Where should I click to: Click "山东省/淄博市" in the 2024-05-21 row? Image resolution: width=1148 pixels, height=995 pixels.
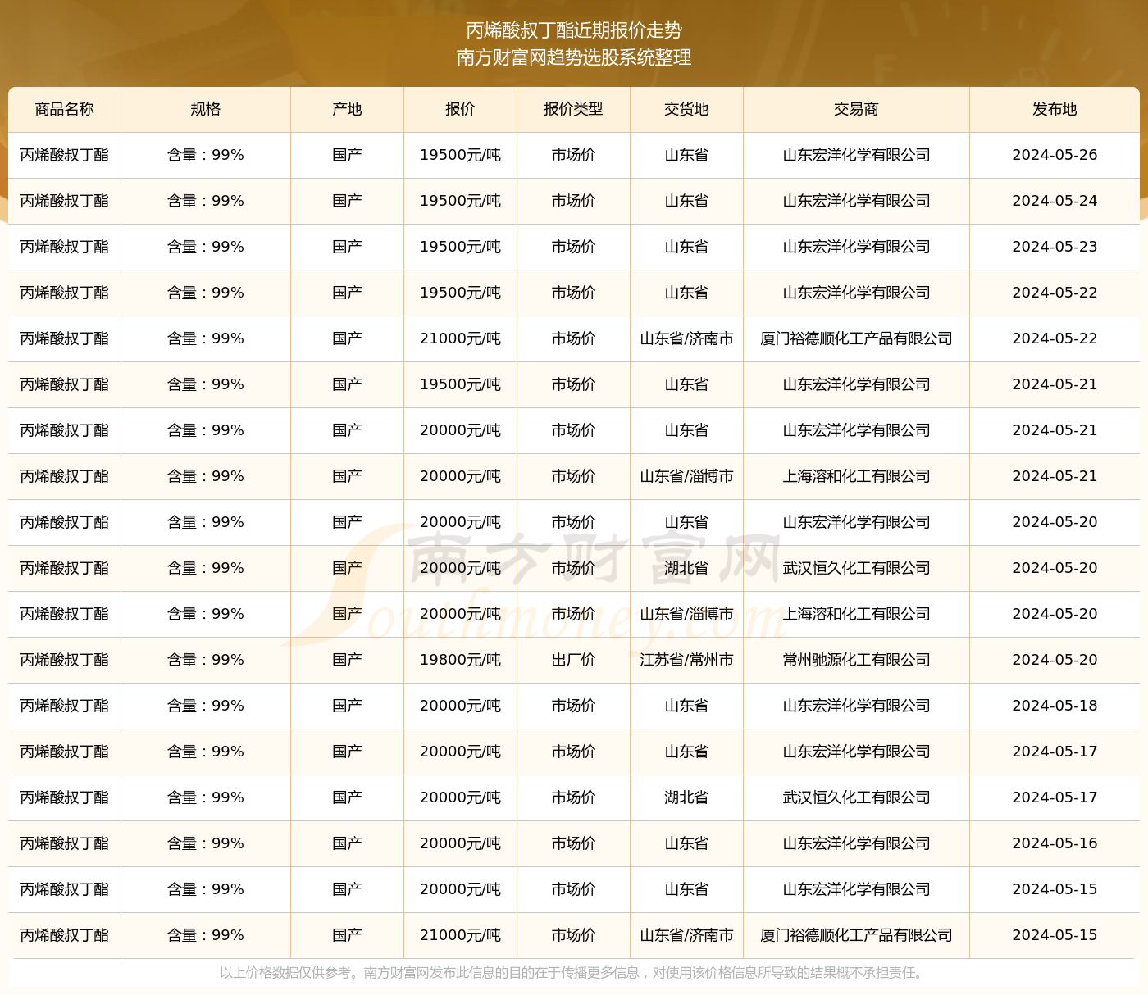point(686,476)
